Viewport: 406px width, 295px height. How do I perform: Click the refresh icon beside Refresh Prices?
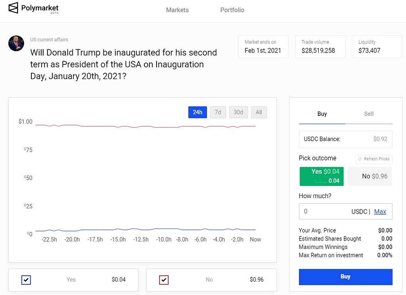point(360,159)
